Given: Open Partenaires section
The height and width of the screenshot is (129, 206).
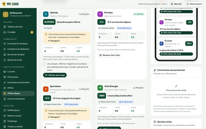Looking at the screenshot, I should (18, 77).
